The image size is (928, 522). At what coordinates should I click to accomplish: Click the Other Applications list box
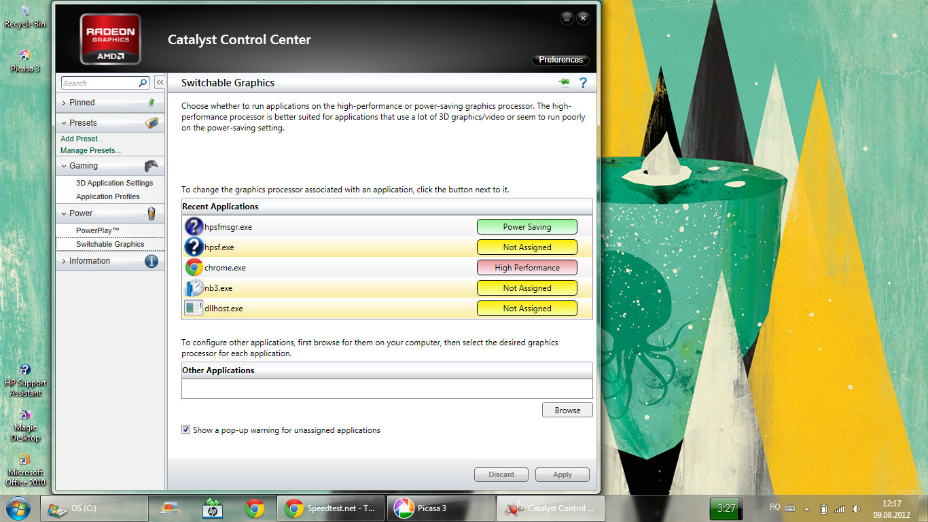tap(387, 389)
